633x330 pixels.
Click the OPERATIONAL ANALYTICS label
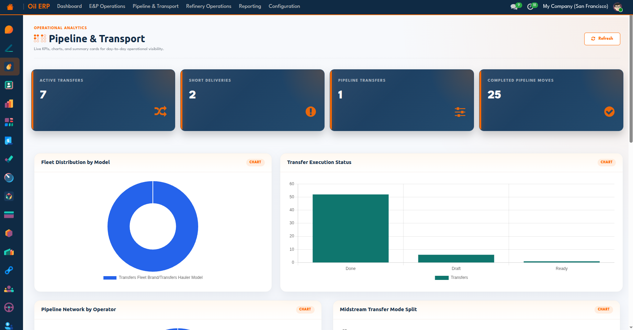coord(60,28)
